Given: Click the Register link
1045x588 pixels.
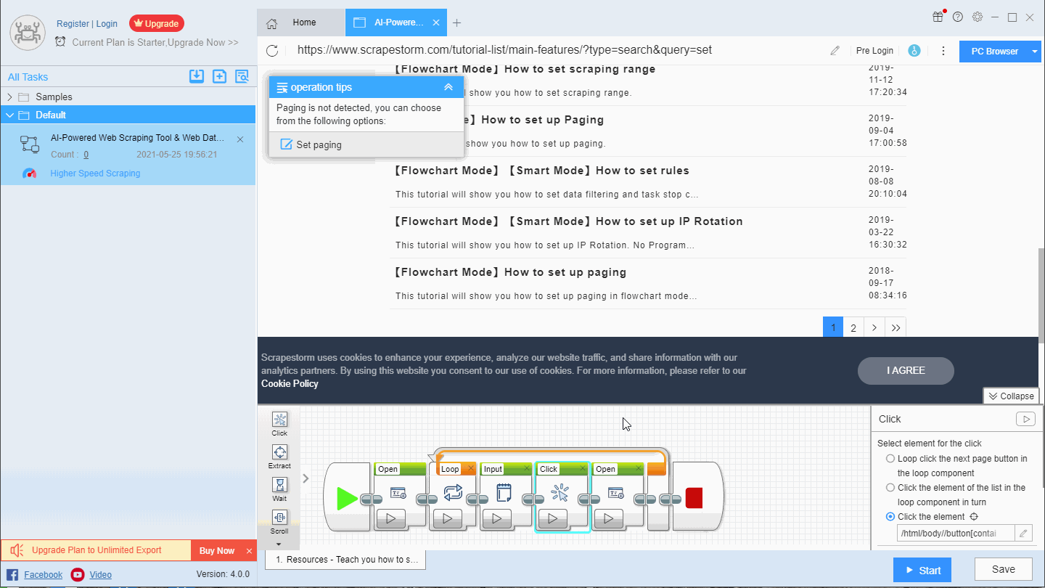Looking at the screenshot, I should click(x=73, y=24).
